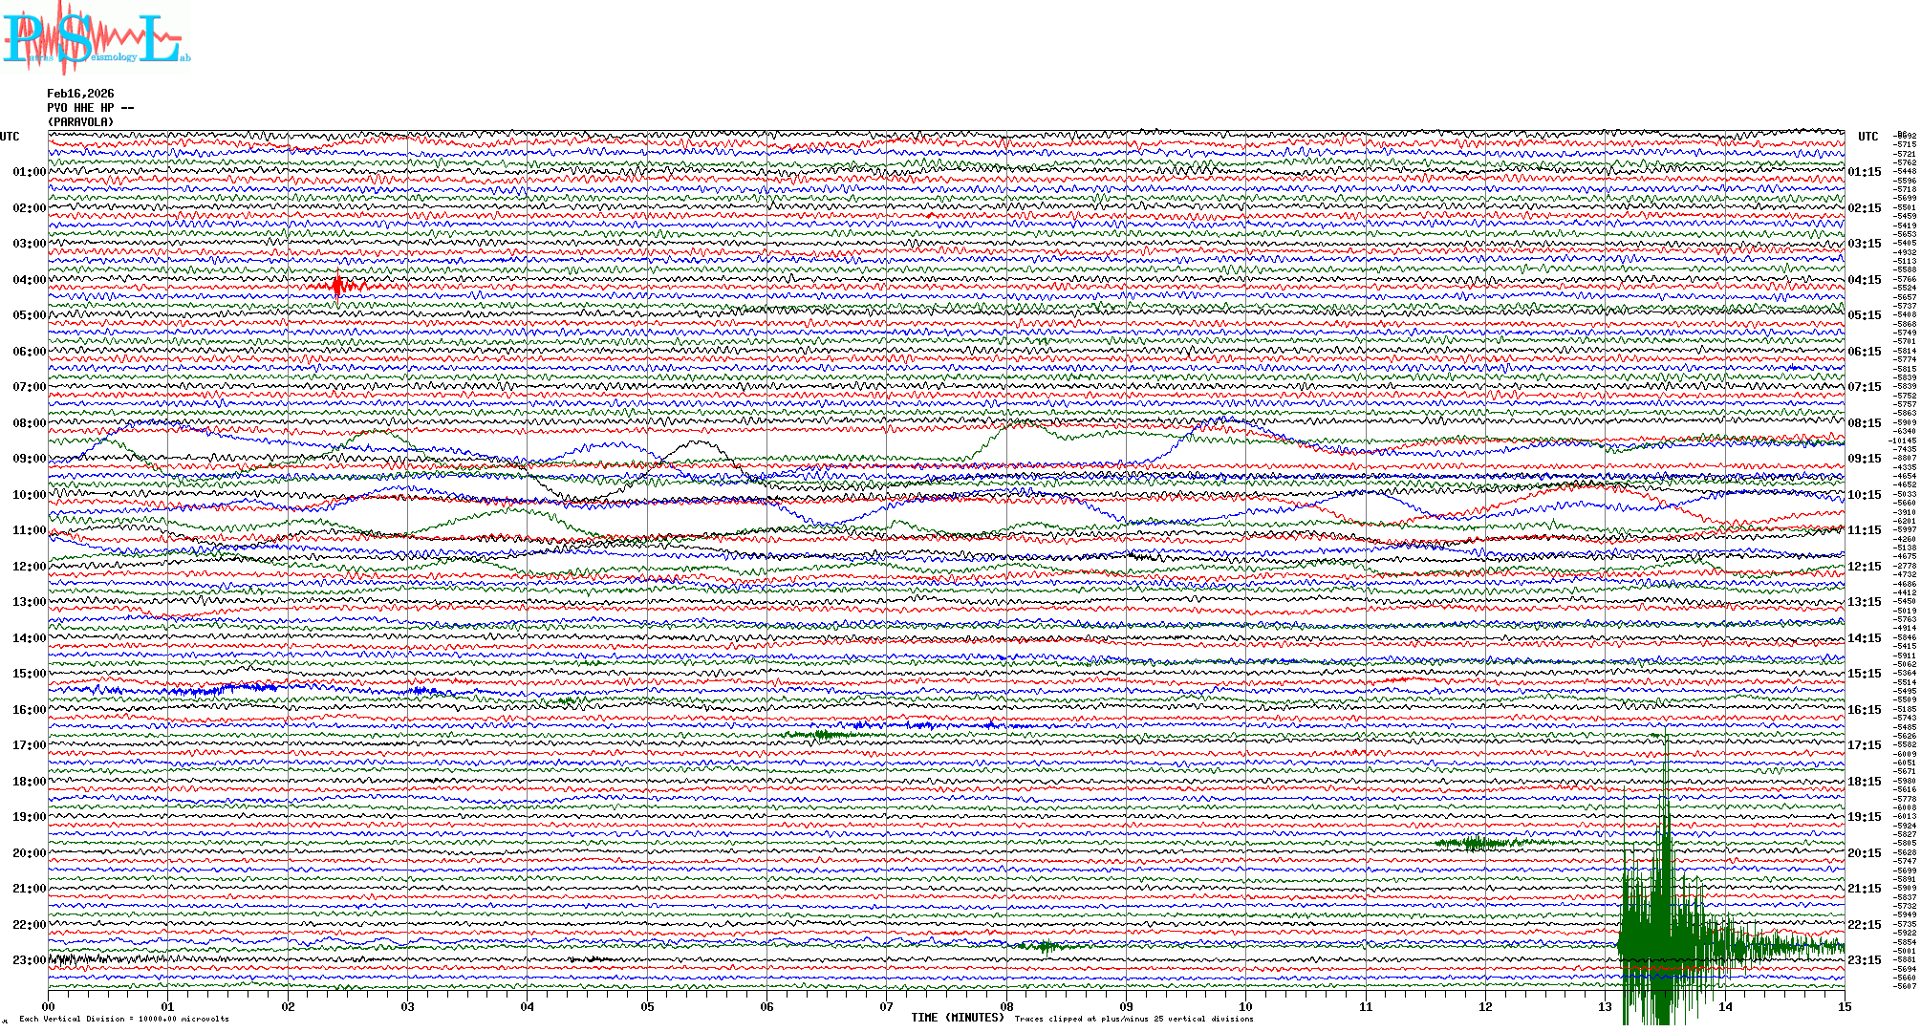Screen dimensions: 1921x1032
Task: Click the Feb16,2026 date label
Action: (80, 94)
